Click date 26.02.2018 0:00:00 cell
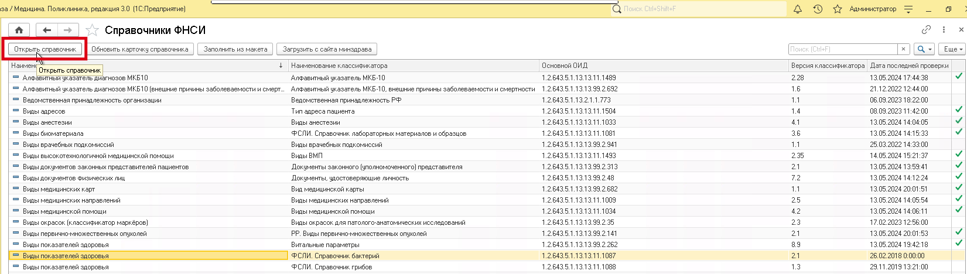 tap(909, 255)
